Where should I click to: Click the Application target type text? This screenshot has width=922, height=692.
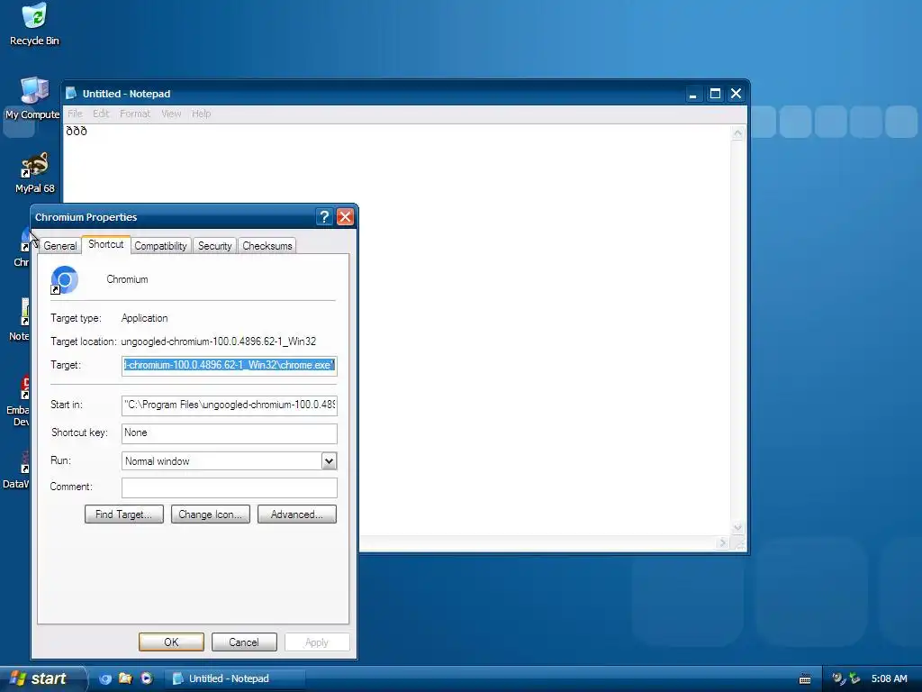[145, 318]
